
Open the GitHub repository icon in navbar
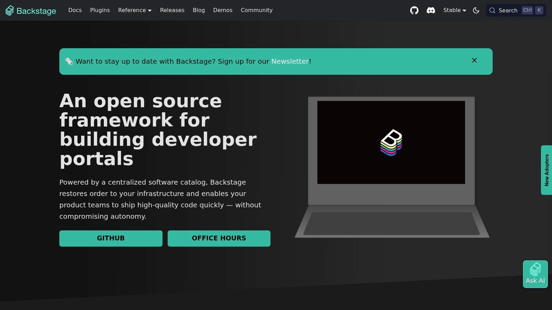414,10
